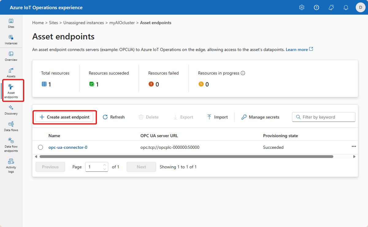This screenshot has width=368, height=227.
Task: Open Assets in the sidebar
Action: coord(11,73)
